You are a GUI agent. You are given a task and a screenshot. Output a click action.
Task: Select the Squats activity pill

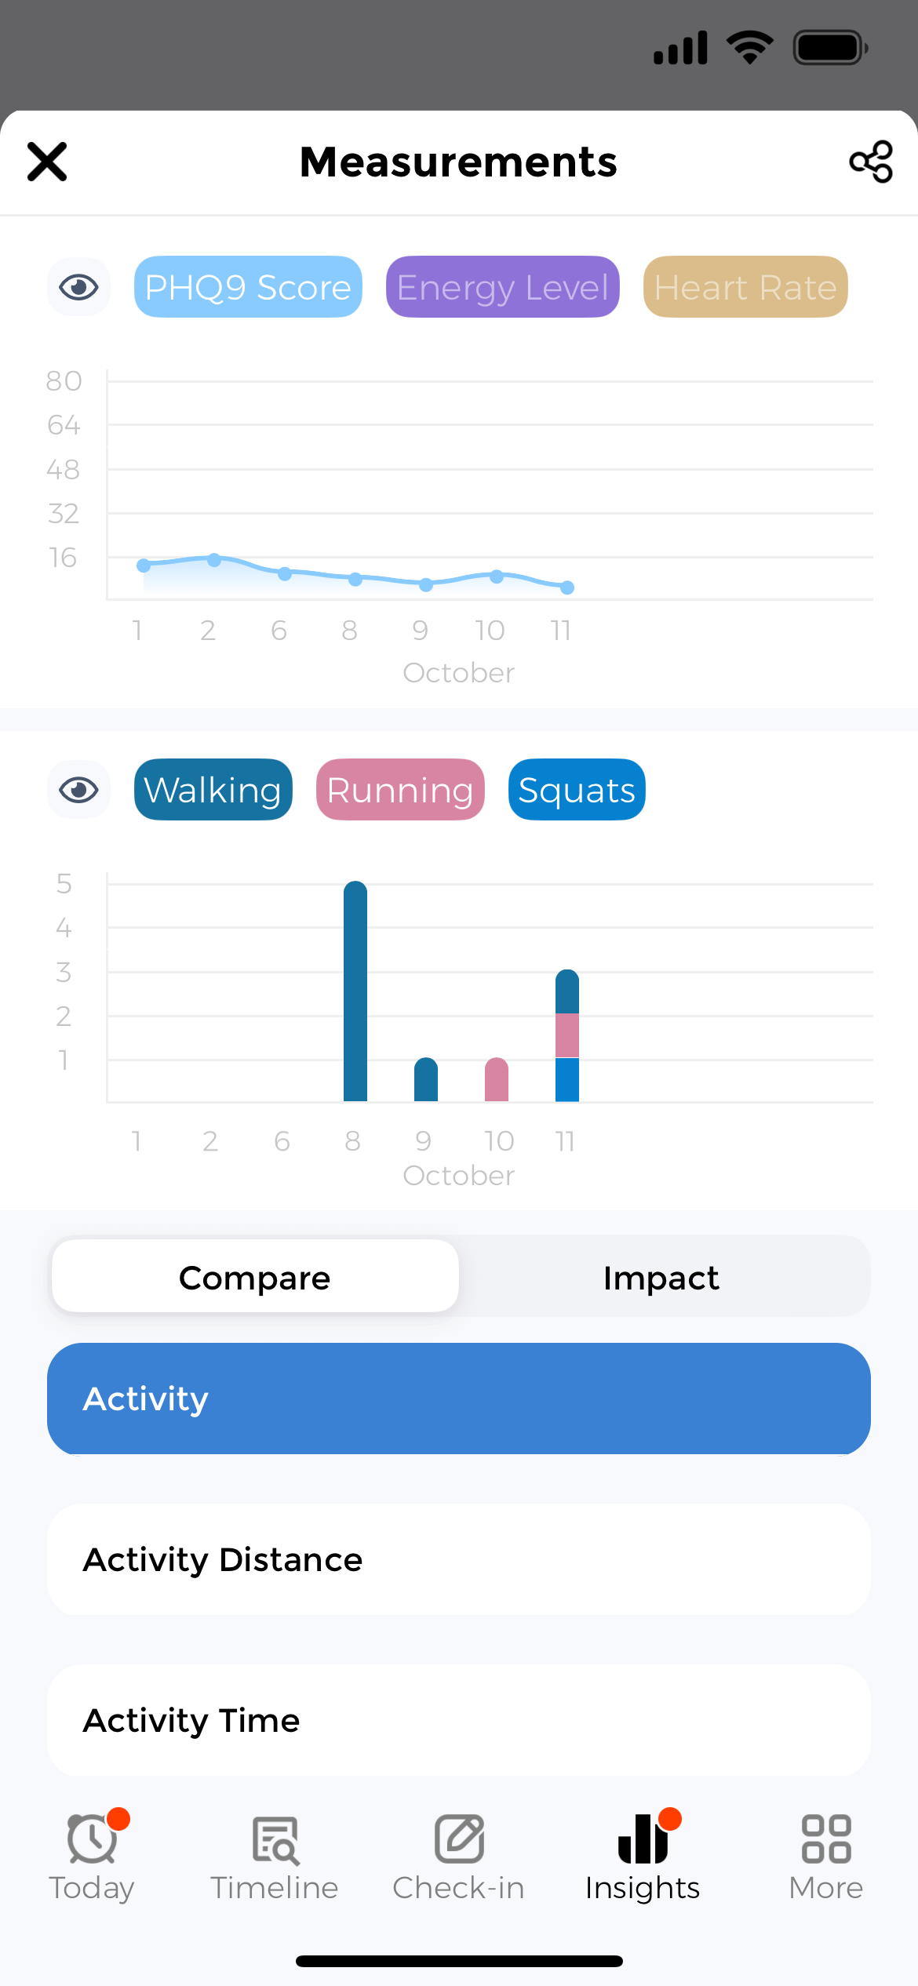576,789
